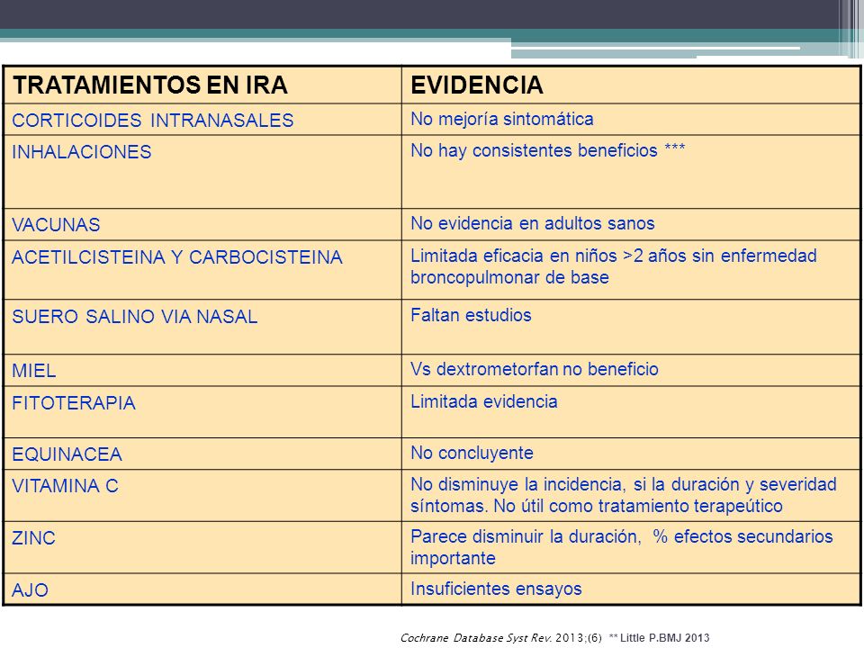Select the 'FITOTERAPIA' cell
Image resolution: width=864 pixels, height=648 pixels.
202,412
